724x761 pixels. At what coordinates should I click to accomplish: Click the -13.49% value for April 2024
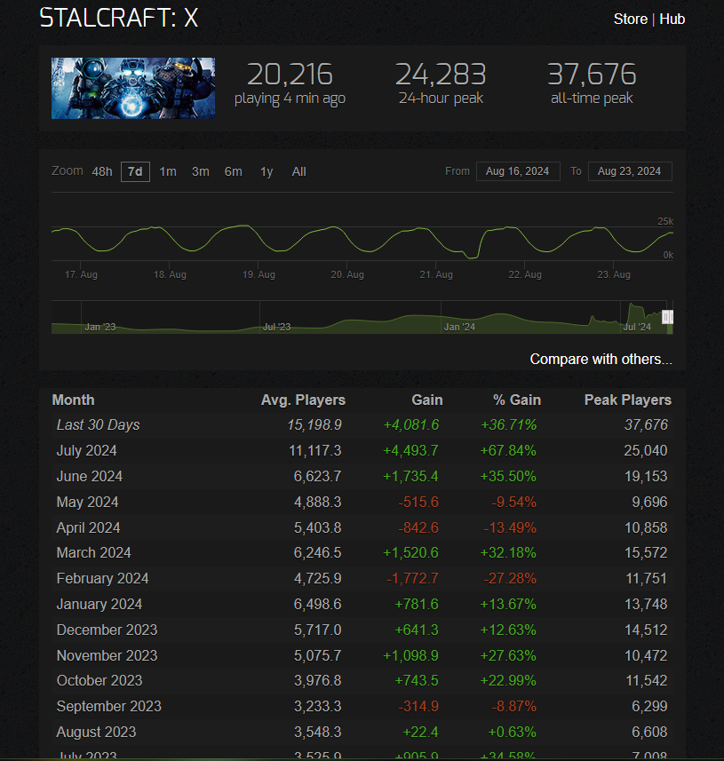[510, 528]
